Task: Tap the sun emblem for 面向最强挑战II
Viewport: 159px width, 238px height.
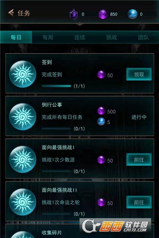Action: tap(23, 202)
